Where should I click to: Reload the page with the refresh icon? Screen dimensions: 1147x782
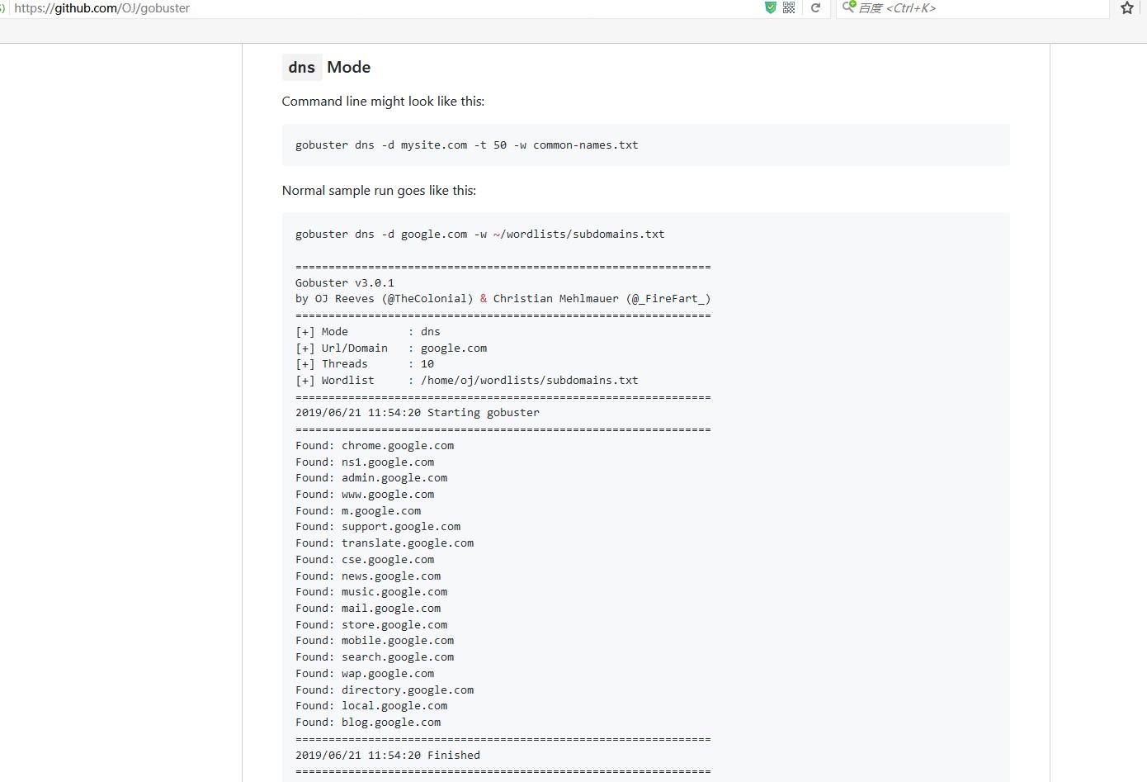point(815,7)
